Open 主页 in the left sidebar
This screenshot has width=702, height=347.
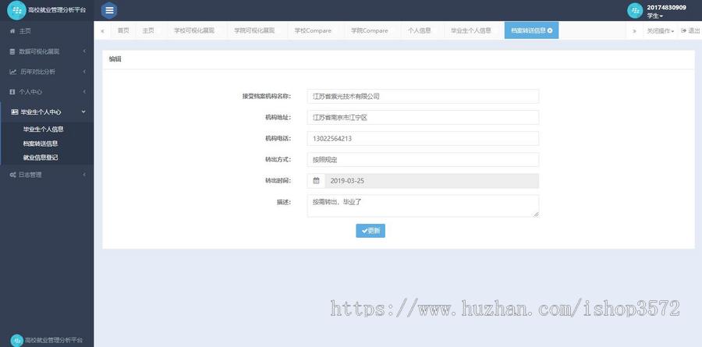pyautogui.click(x=47, y=31)
